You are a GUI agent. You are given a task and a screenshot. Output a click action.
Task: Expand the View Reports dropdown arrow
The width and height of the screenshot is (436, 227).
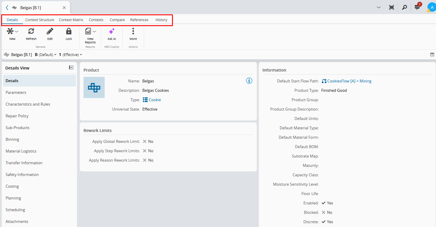tap(94, 31)
